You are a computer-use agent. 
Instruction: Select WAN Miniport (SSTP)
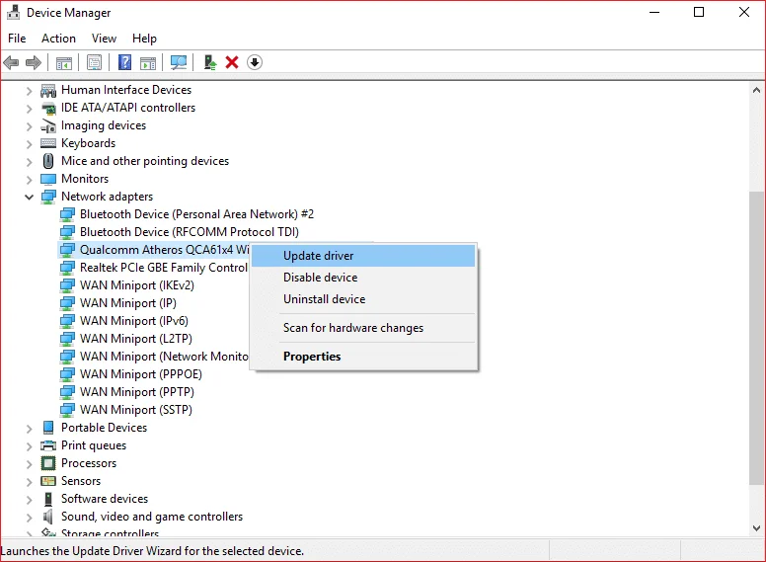136,410
